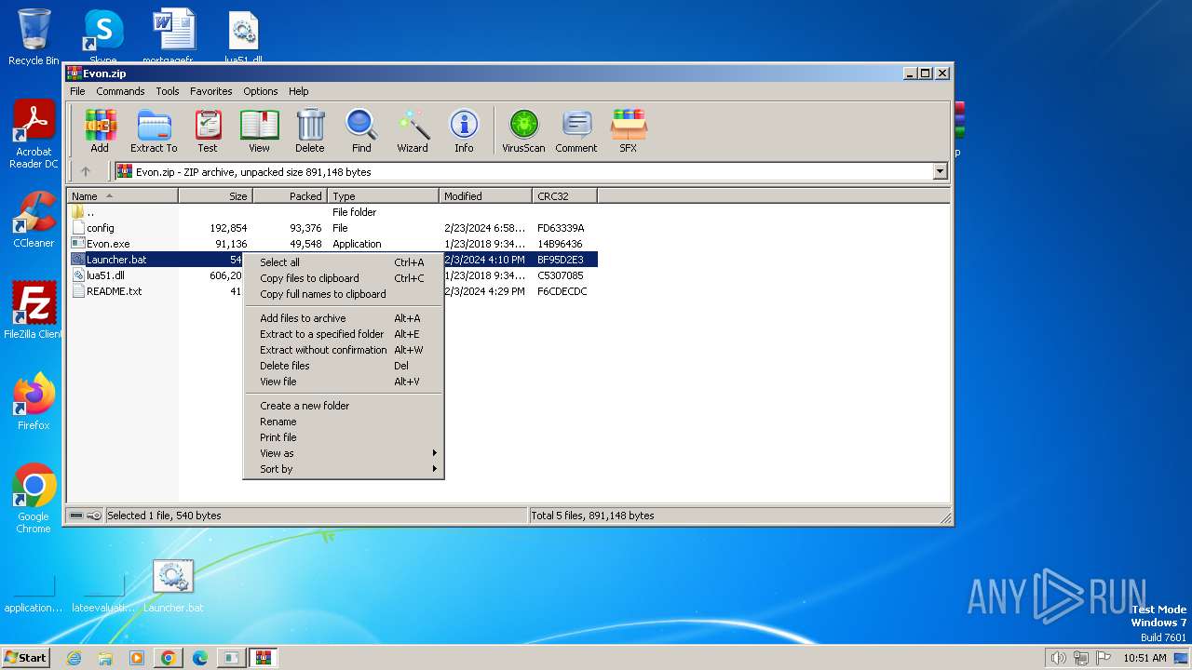
Task: Click the Info toolbar icon
Action: [464, 130]
